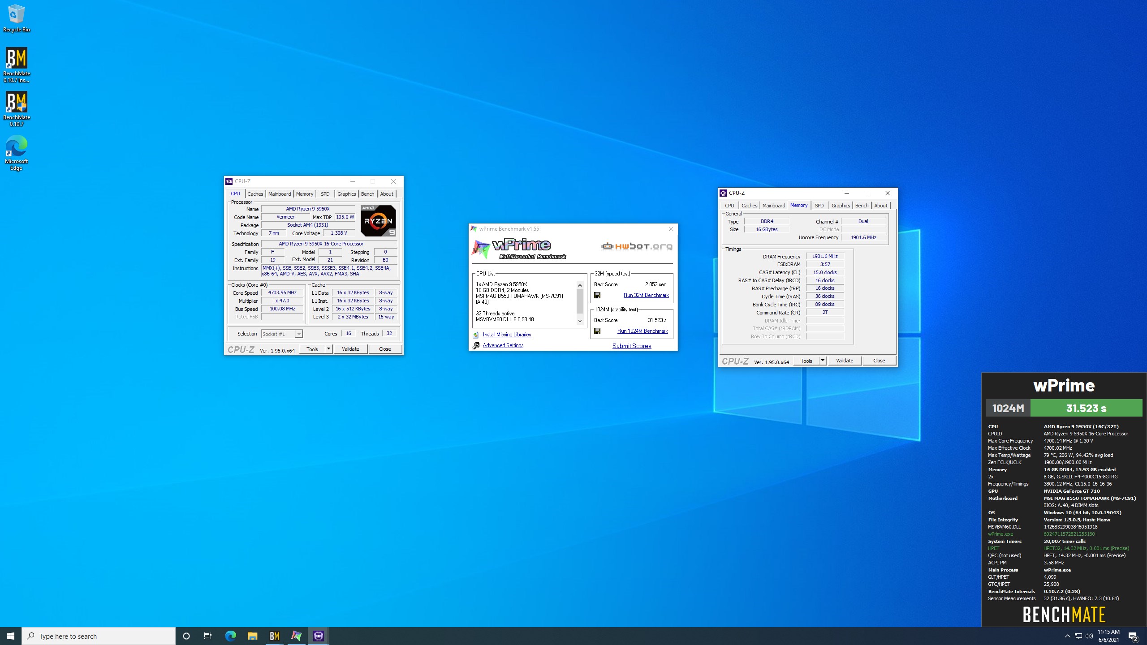Open Graphics tab in left CPU-Z
This screenshot has height=645, width=1147.
pyautogui.click(x=347, y=194)
